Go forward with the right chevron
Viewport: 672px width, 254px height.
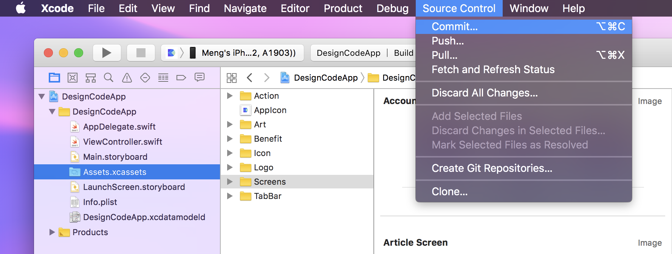coord(267,78)
